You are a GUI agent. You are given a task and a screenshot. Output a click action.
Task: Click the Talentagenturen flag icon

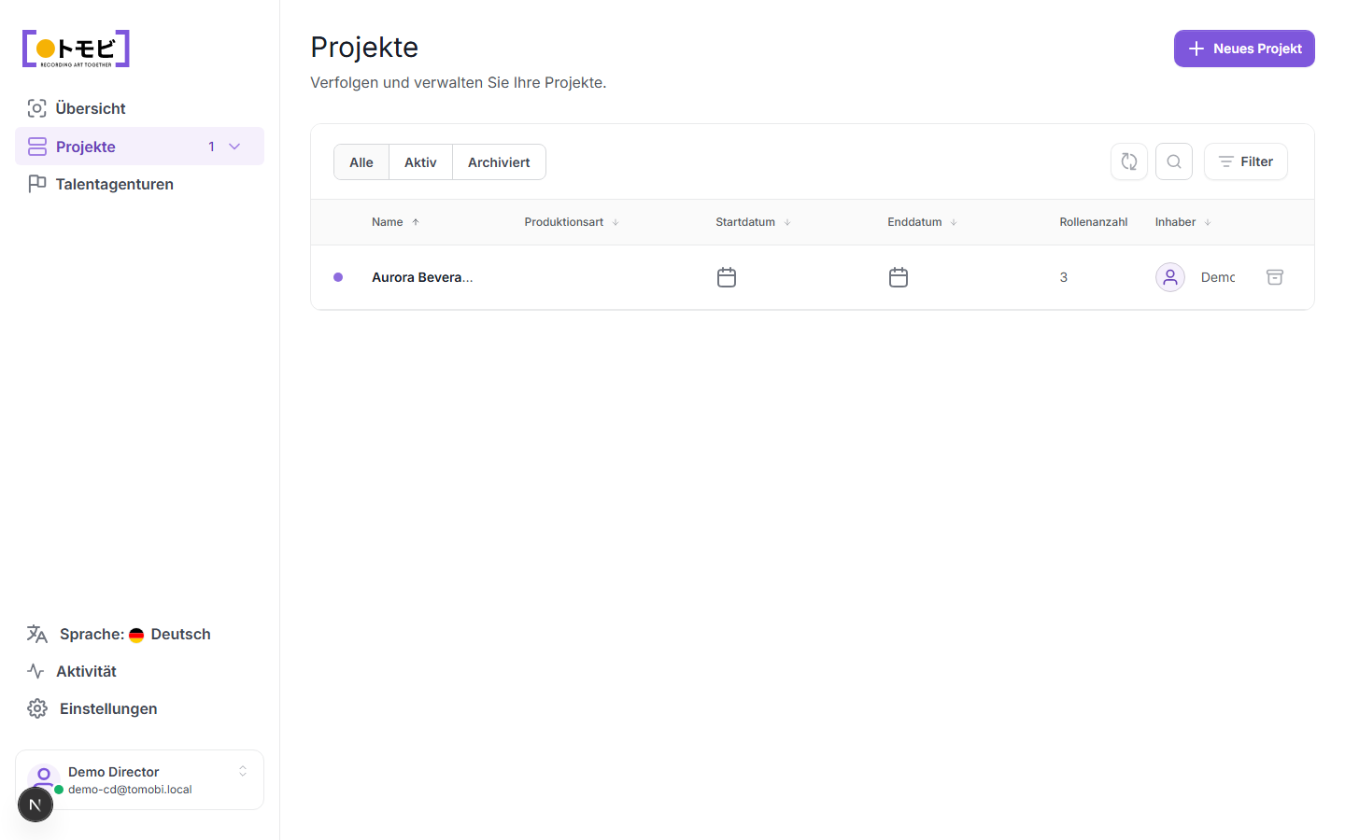pos(37,184)
